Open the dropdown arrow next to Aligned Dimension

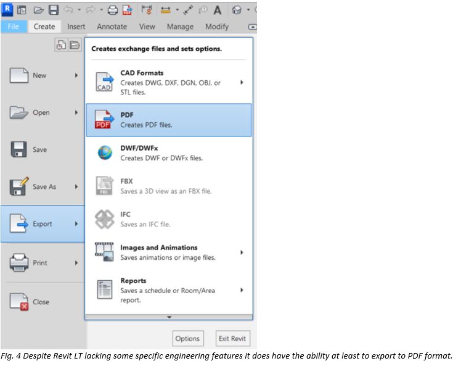[x=177, y=10]
